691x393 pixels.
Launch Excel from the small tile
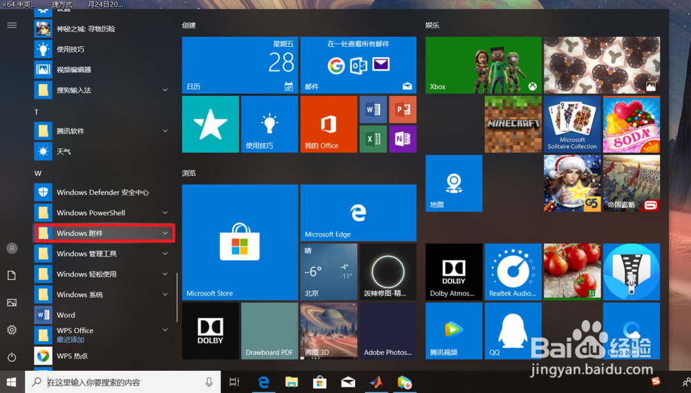pos(373,139)
